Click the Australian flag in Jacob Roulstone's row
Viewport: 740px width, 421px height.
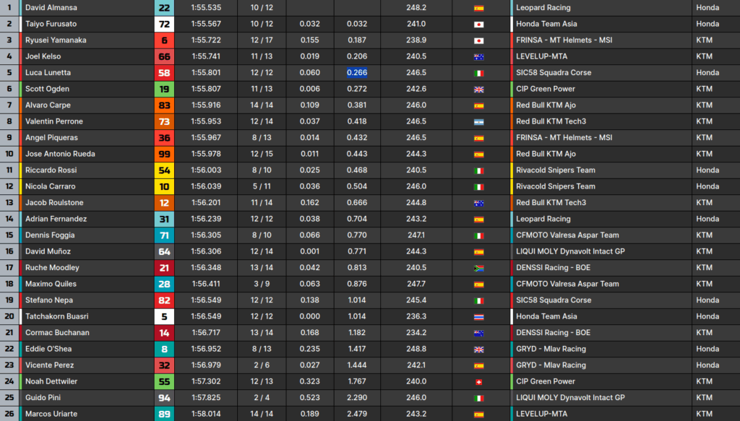tap(478, 203)
